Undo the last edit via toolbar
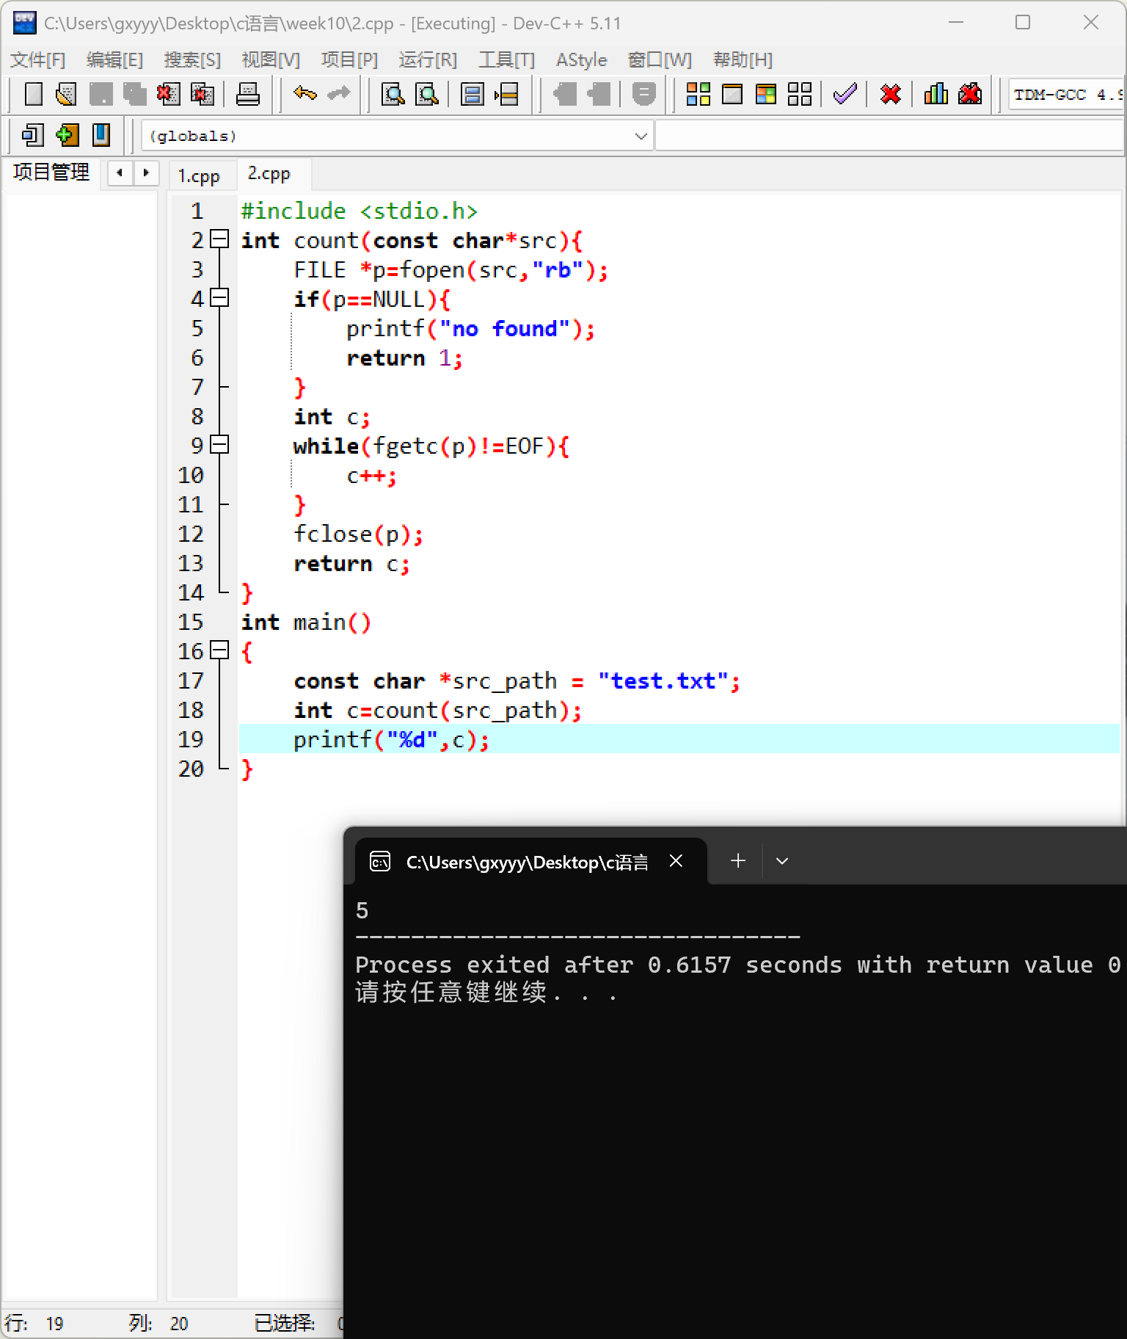 click(x=304, y=94)
